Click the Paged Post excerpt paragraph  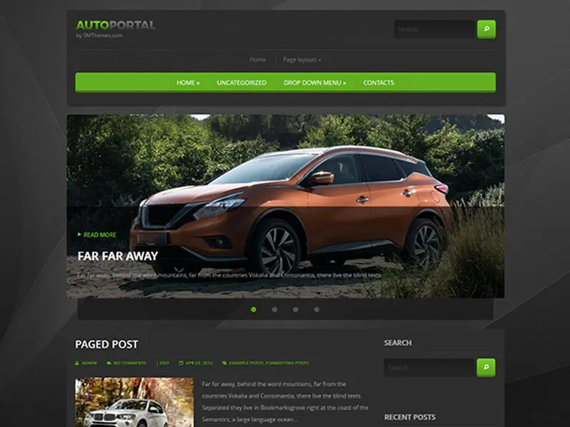[286, 401]
